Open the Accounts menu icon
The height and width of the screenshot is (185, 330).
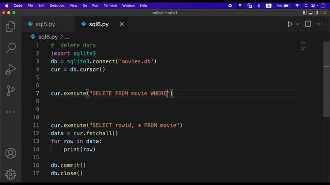tap(10, 153)
